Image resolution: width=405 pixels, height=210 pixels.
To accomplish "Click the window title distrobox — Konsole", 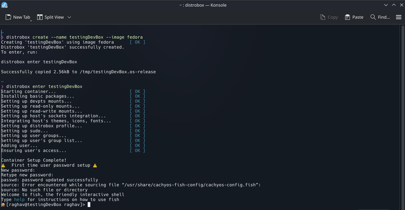I will [x=202, y=5].
